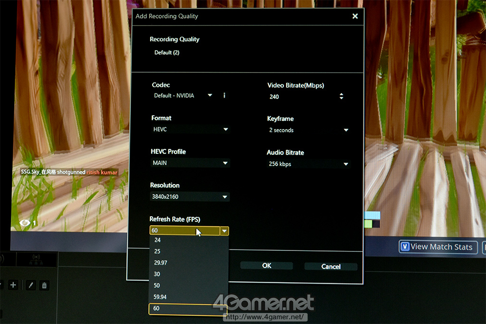Image resolution: width=486 pixels, height=324 pixels.
Task: Select 25 from the FPS list
Action: tap(189, 251)
